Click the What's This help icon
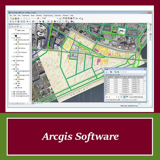 point(80,19)
